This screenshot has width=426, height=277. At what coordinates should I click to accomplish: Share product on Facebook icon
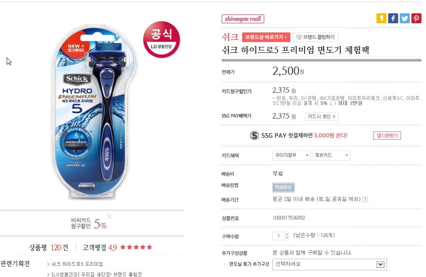pyautogui.click(x=393, y=18)
